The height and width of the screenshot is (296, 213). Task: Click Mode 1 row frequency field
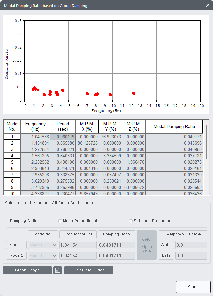(x=78, y=245)
